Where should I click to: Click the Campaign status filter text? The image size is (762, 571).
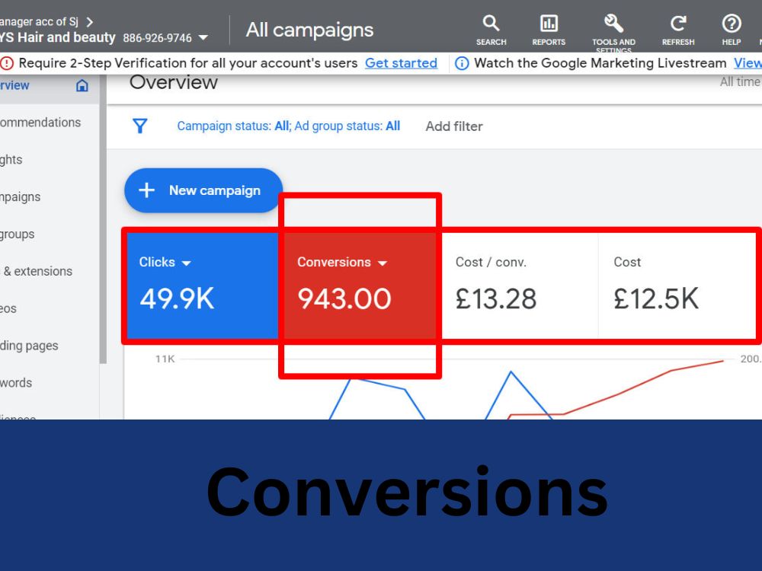click(x=288, y=126)
